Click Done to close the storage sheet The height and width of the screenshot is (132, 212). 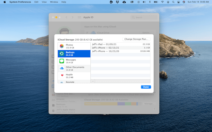click(x=146, y=87)
